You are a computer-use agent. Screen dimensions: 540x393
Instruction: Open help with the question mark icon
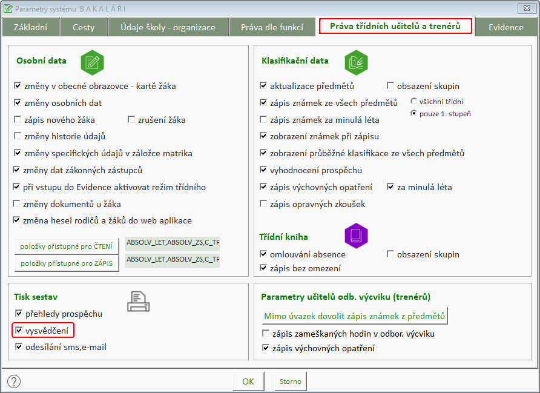tap(14, 381)
